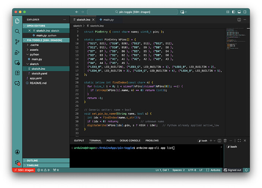This screenshot has height=188, width=262.
Task: Open Explorer Views and More Actions menu
Action: pyautogui.click(x=65, y=20)
